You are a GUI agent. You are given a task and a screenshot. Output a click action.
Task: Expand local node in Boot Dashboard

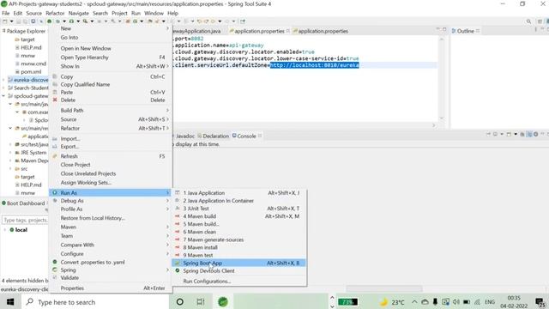(x=5, y=230)
